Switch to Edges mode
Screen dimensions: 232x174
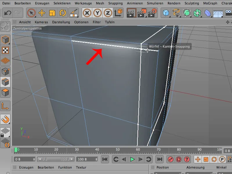pyautogui.click(x=5, y=82)
